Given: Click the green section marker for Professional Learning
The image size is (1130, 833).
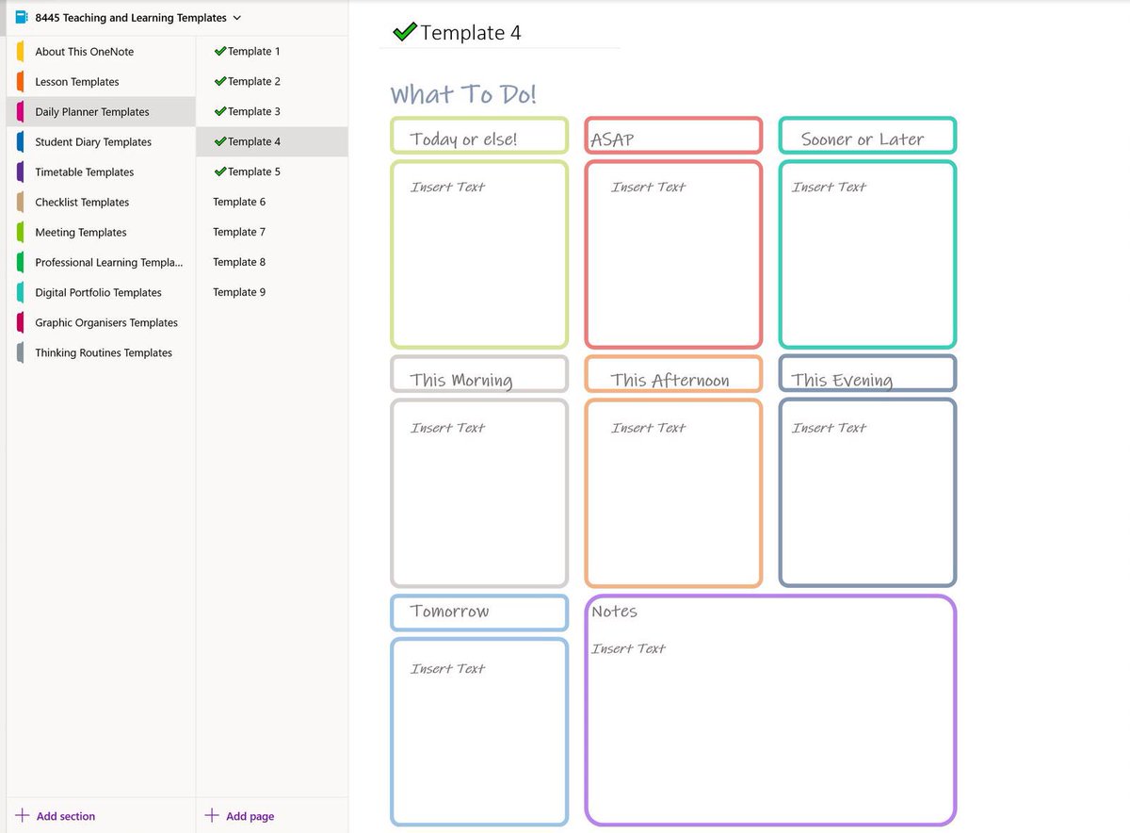Looking at the screenshot, I should coord(20,263).
